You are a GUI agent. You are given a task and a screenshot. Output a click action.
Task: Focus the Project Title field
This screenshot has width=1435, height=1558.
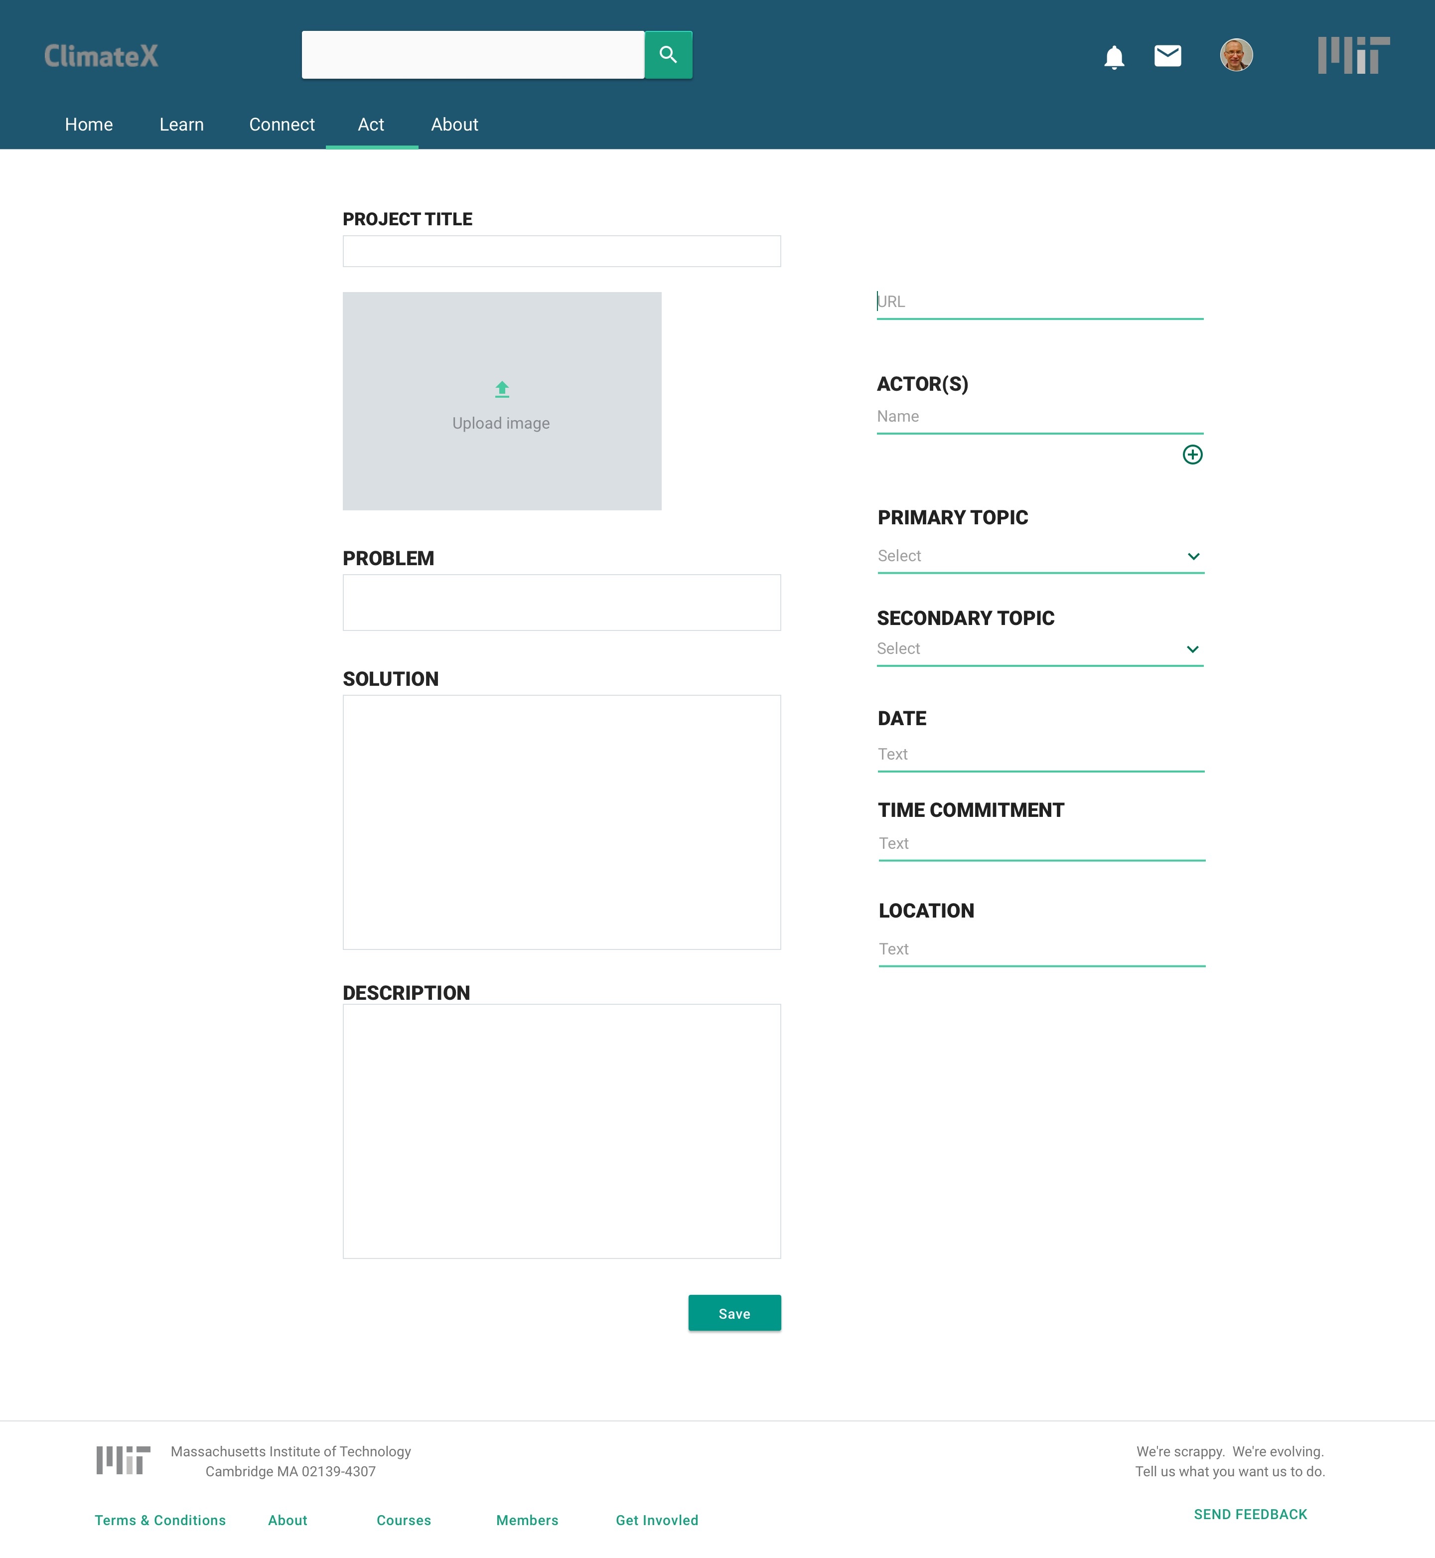click(x=561, y=252)
